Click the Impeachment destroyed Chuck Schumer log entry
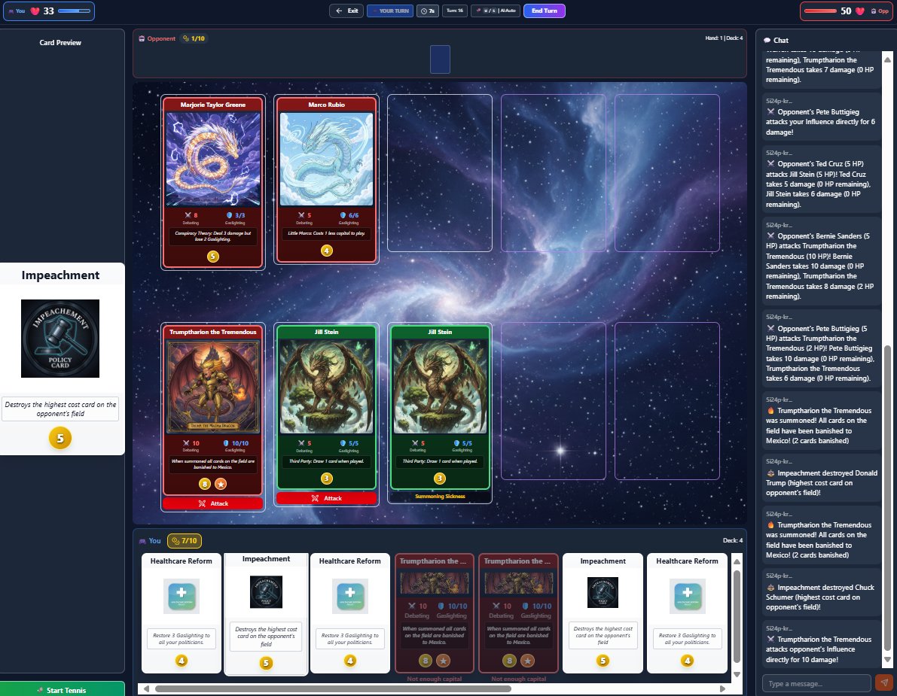This screenshot has width=897, height=696. pos(822,592)
